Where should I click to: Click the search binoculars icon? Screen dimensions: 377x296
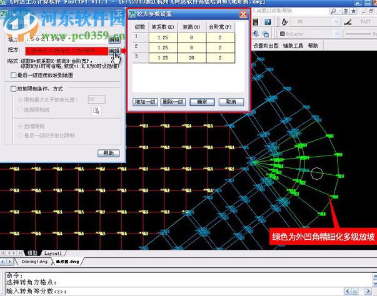(333, 11)
